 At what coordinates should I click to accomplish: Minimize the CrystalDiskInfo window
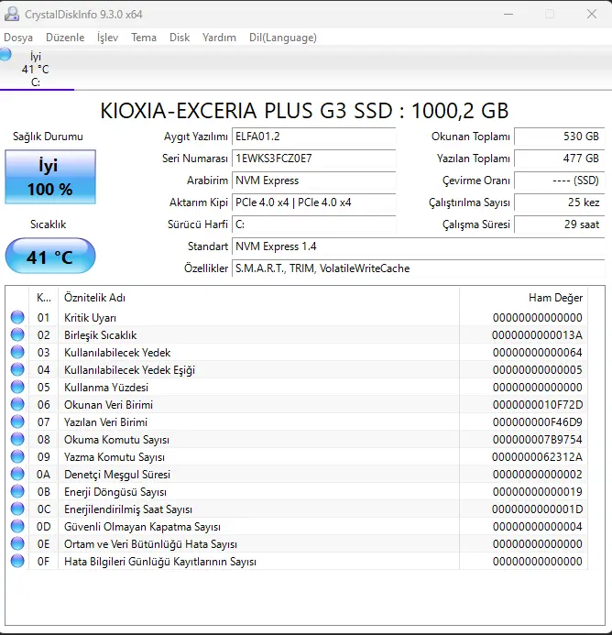(x=508, y=14)
